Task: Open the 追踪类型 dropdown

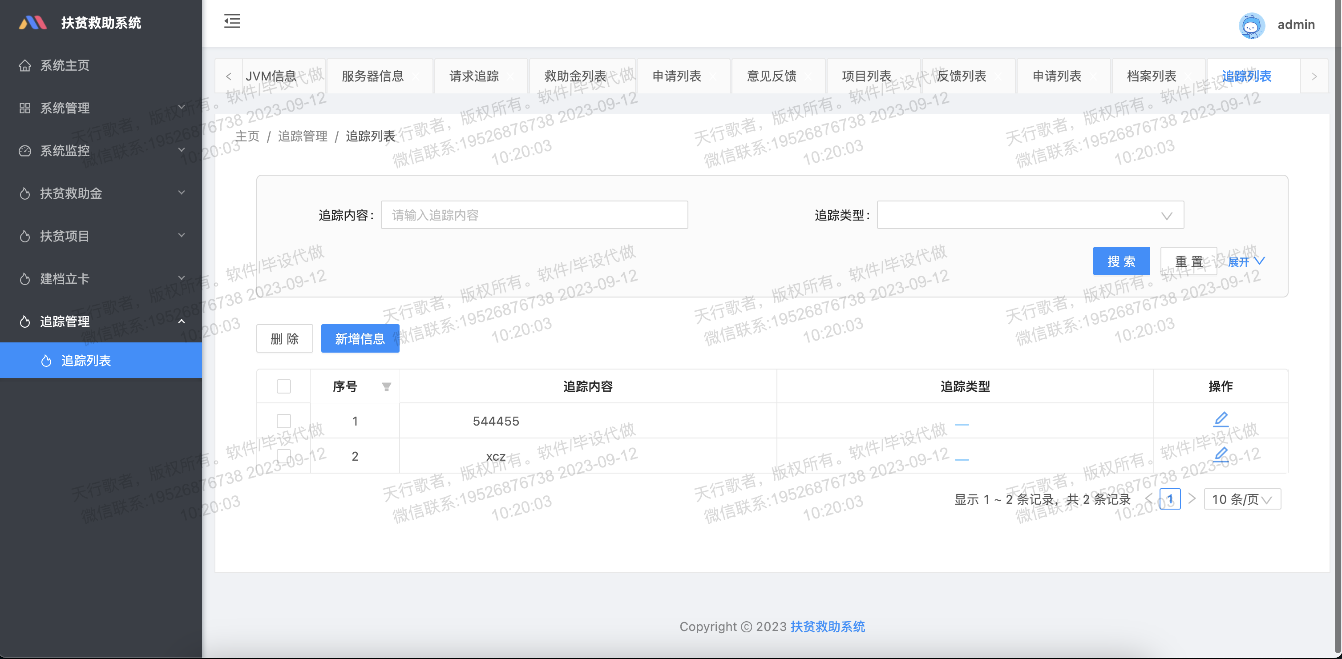Action: (1030, 215)
